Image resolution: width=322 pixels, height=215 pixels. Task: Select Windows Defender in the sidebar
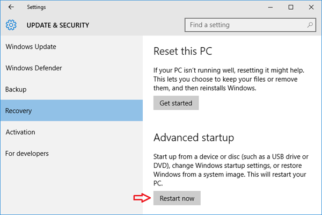(x=33, y=68)
